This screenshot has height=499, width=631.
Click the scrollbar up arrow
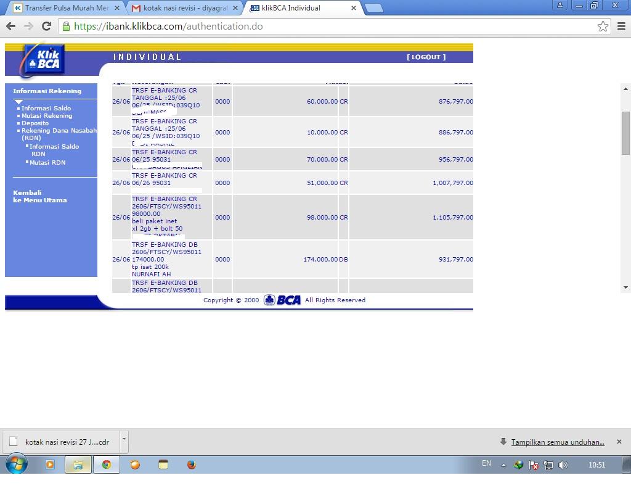tap(625, 89)
